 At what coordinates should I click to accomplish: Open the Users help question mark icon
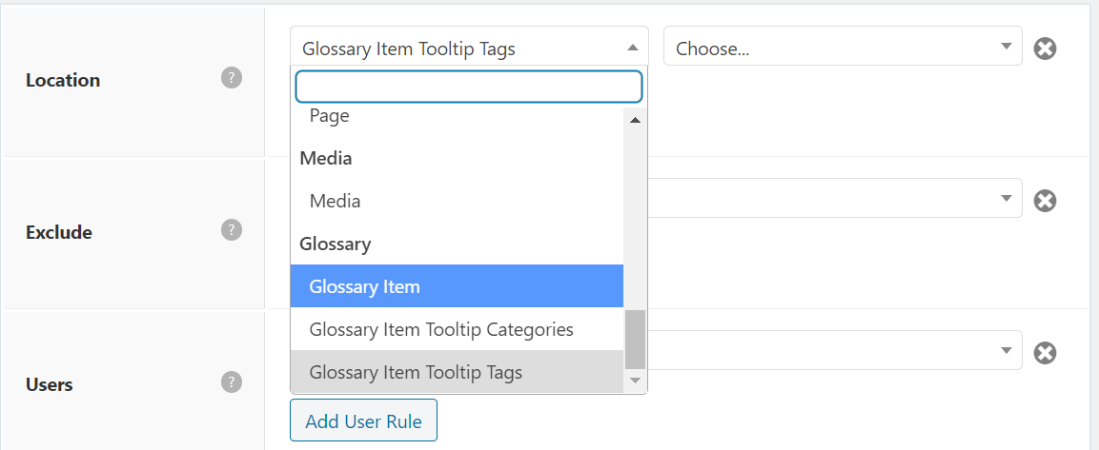[232, 382]
